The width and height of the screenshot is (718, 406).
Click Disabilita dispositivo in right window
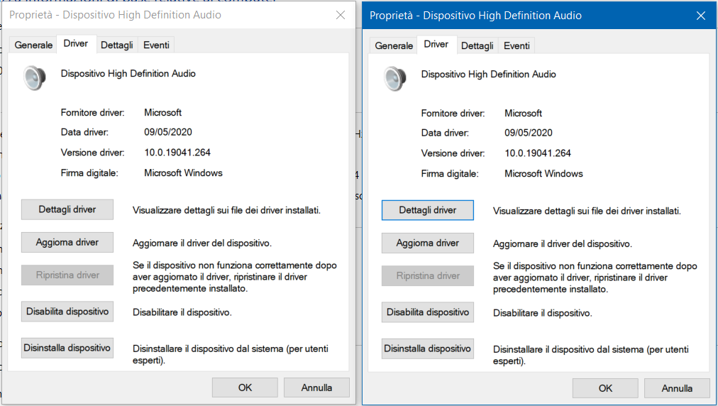428,312
